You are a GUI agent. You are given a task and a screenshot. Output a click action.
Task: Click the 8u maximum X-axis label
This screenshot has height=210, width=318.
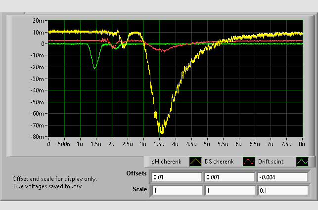point(301,144)
